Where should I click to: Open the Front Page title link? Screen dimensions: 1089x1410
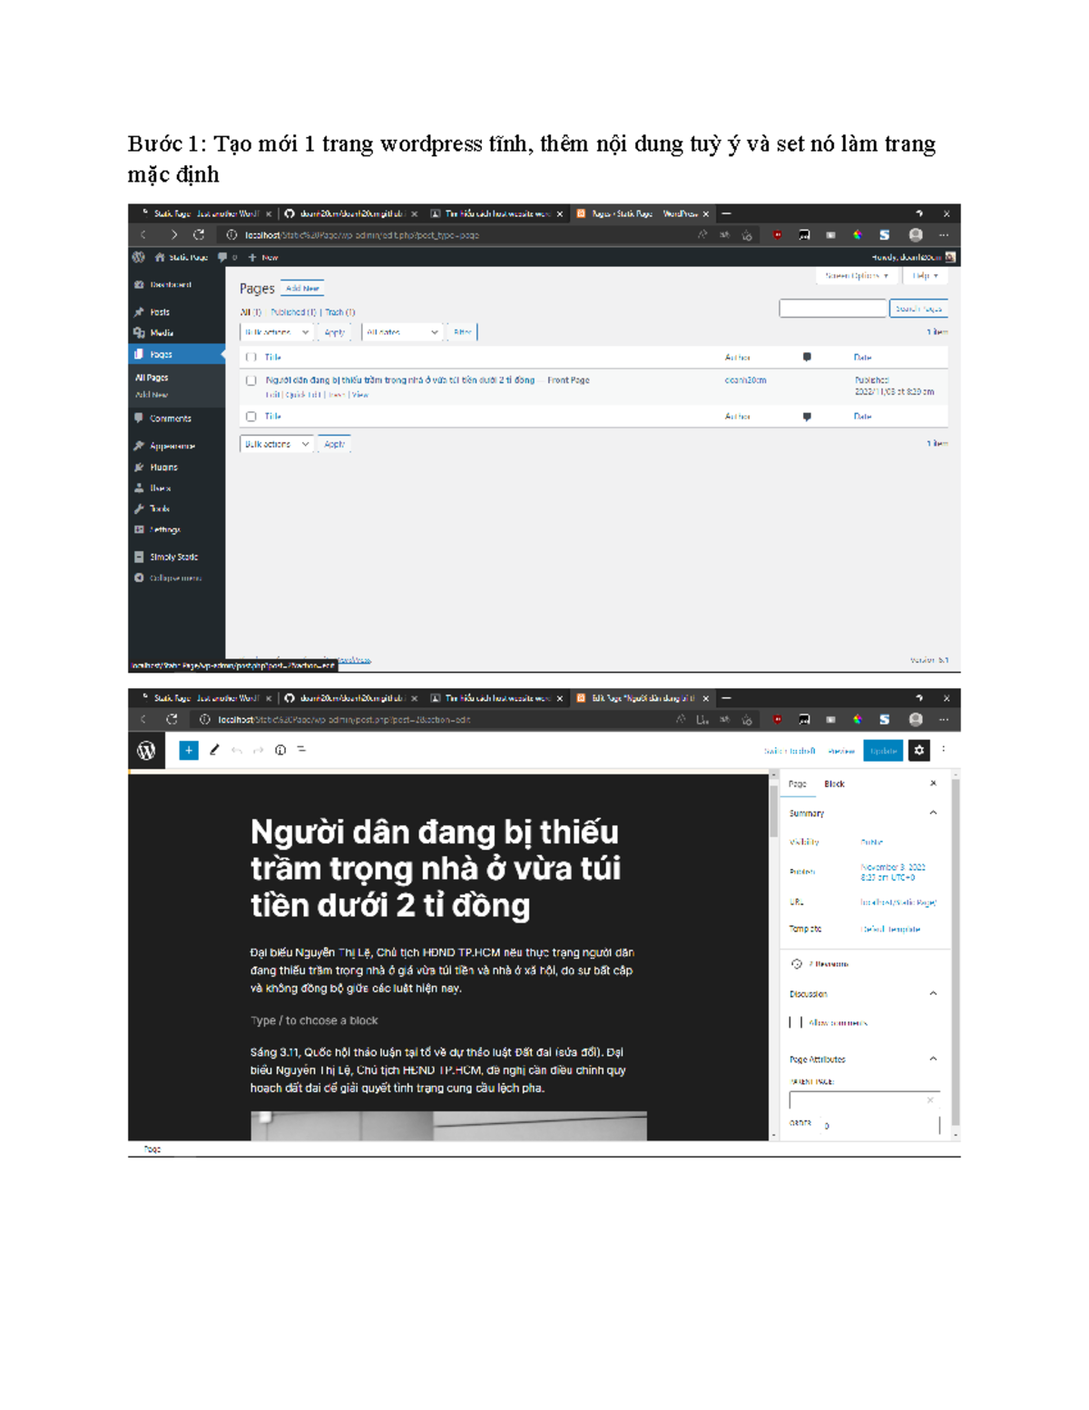[400, 380]
